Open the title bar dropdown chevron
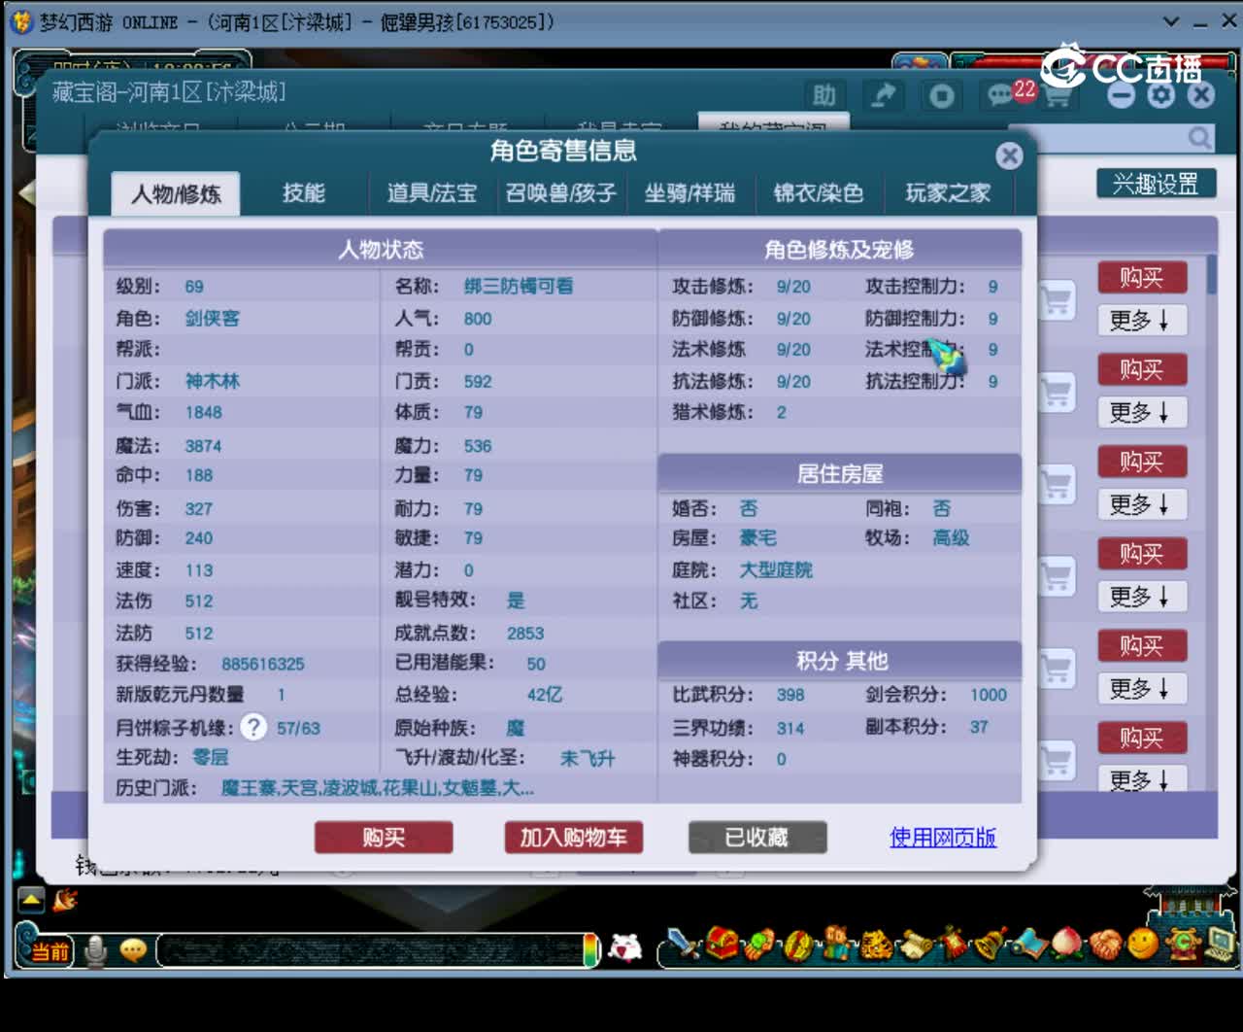Viewport: 1243px width, 1032px height. point(1171,21)
